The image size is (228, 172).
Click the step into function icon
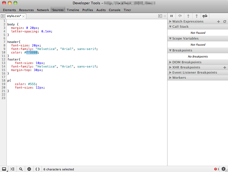(188, 16)
